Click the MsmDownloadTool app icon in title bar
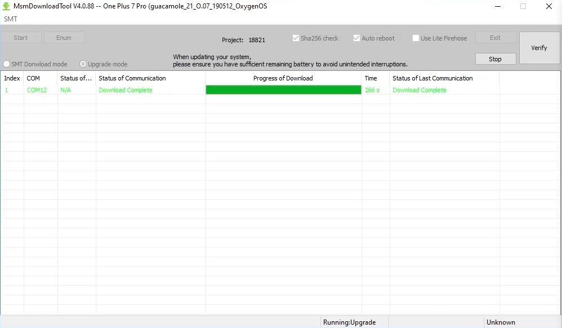The image size is (562, 328). coord(6,6)
